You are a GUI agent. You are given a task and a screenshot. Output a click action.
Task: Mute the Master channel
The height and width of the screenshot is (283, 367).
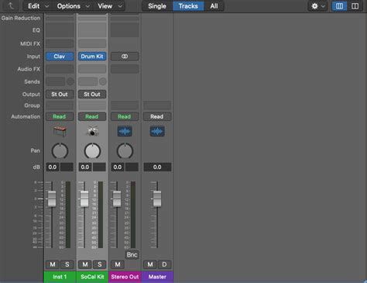click(150, 264)
